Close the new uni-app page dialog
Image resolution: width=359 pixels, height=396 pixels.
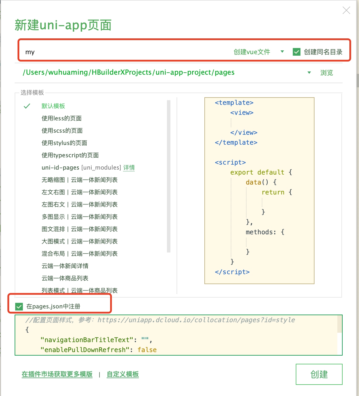tap(346, 11)
